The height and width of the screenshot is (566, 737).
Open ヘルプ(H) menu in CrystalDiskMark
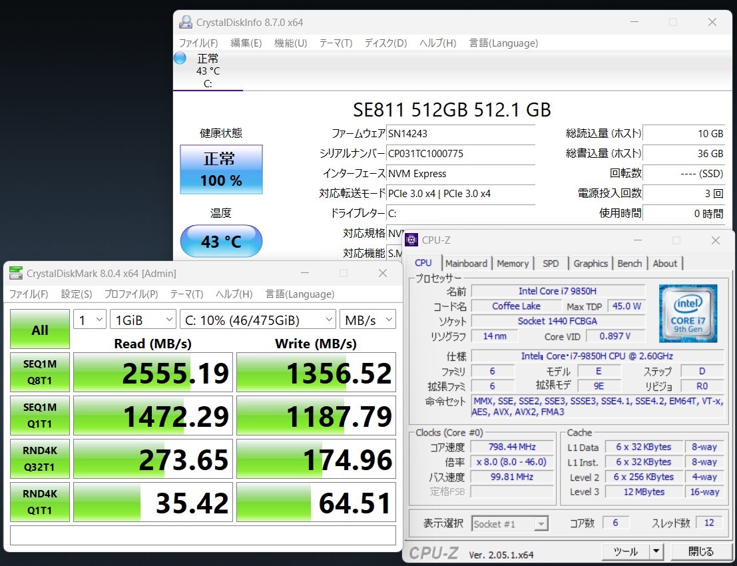[234, 294]
